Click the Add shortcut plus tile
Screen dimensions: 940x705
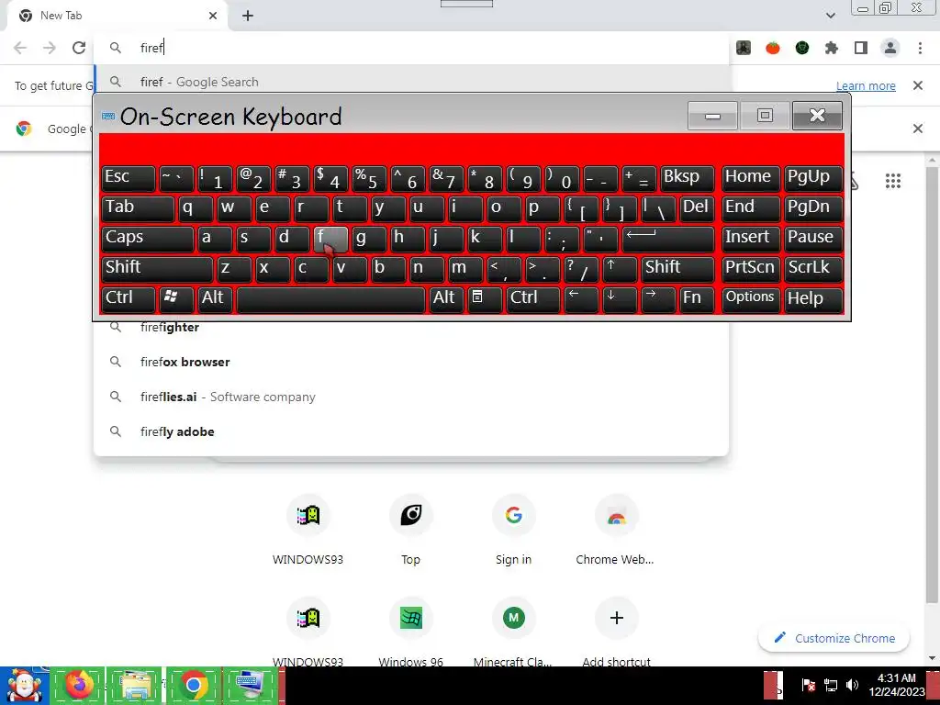[x=616, y=632]
